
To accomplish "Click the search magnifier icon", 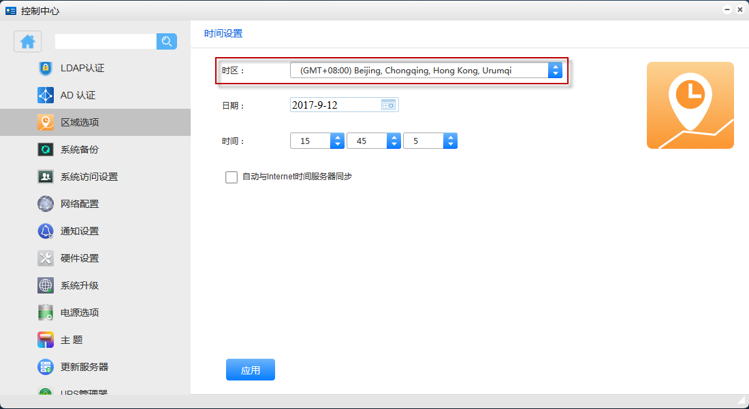I will coord(166,41).
